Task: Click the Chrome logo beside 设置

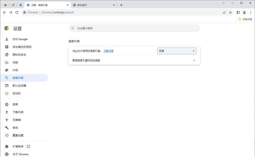Action: (x=7, y=28)
